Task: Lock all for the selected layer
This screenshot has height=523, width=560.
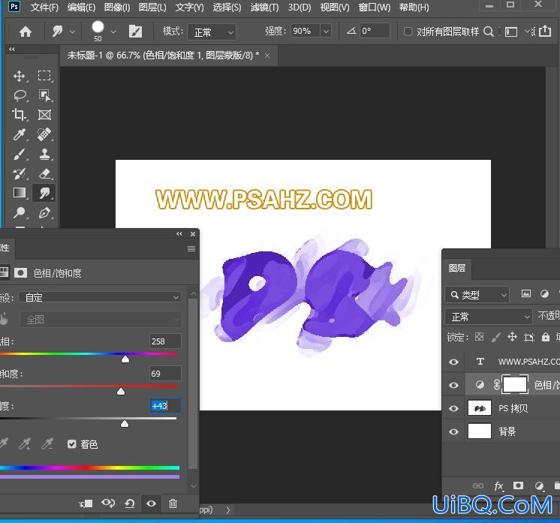Action: [545, 337]
